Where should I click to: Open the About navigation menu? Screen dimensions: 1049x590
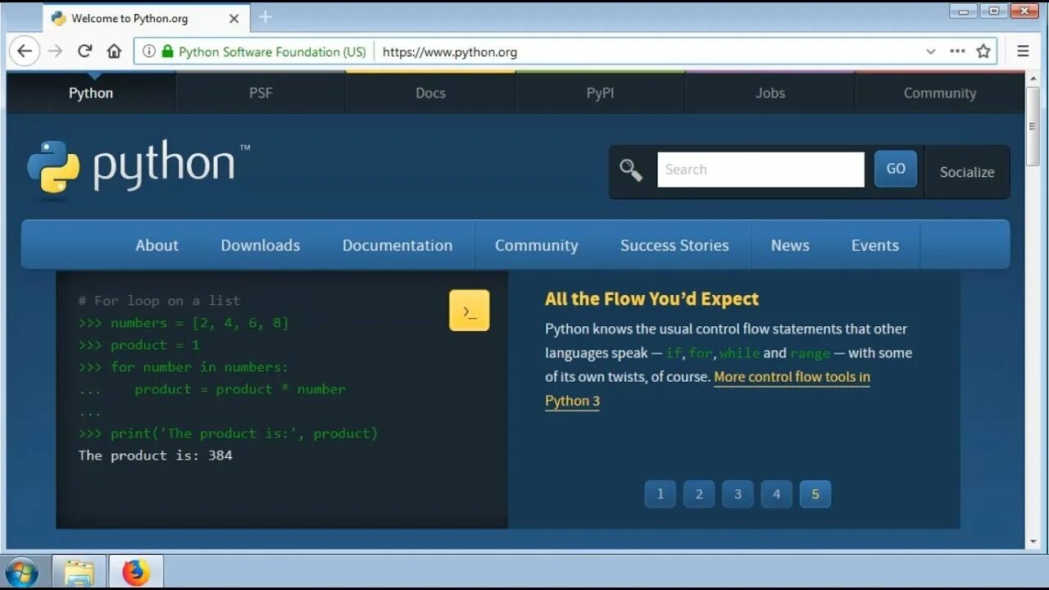pyautogui.click(x=157, y=245)
